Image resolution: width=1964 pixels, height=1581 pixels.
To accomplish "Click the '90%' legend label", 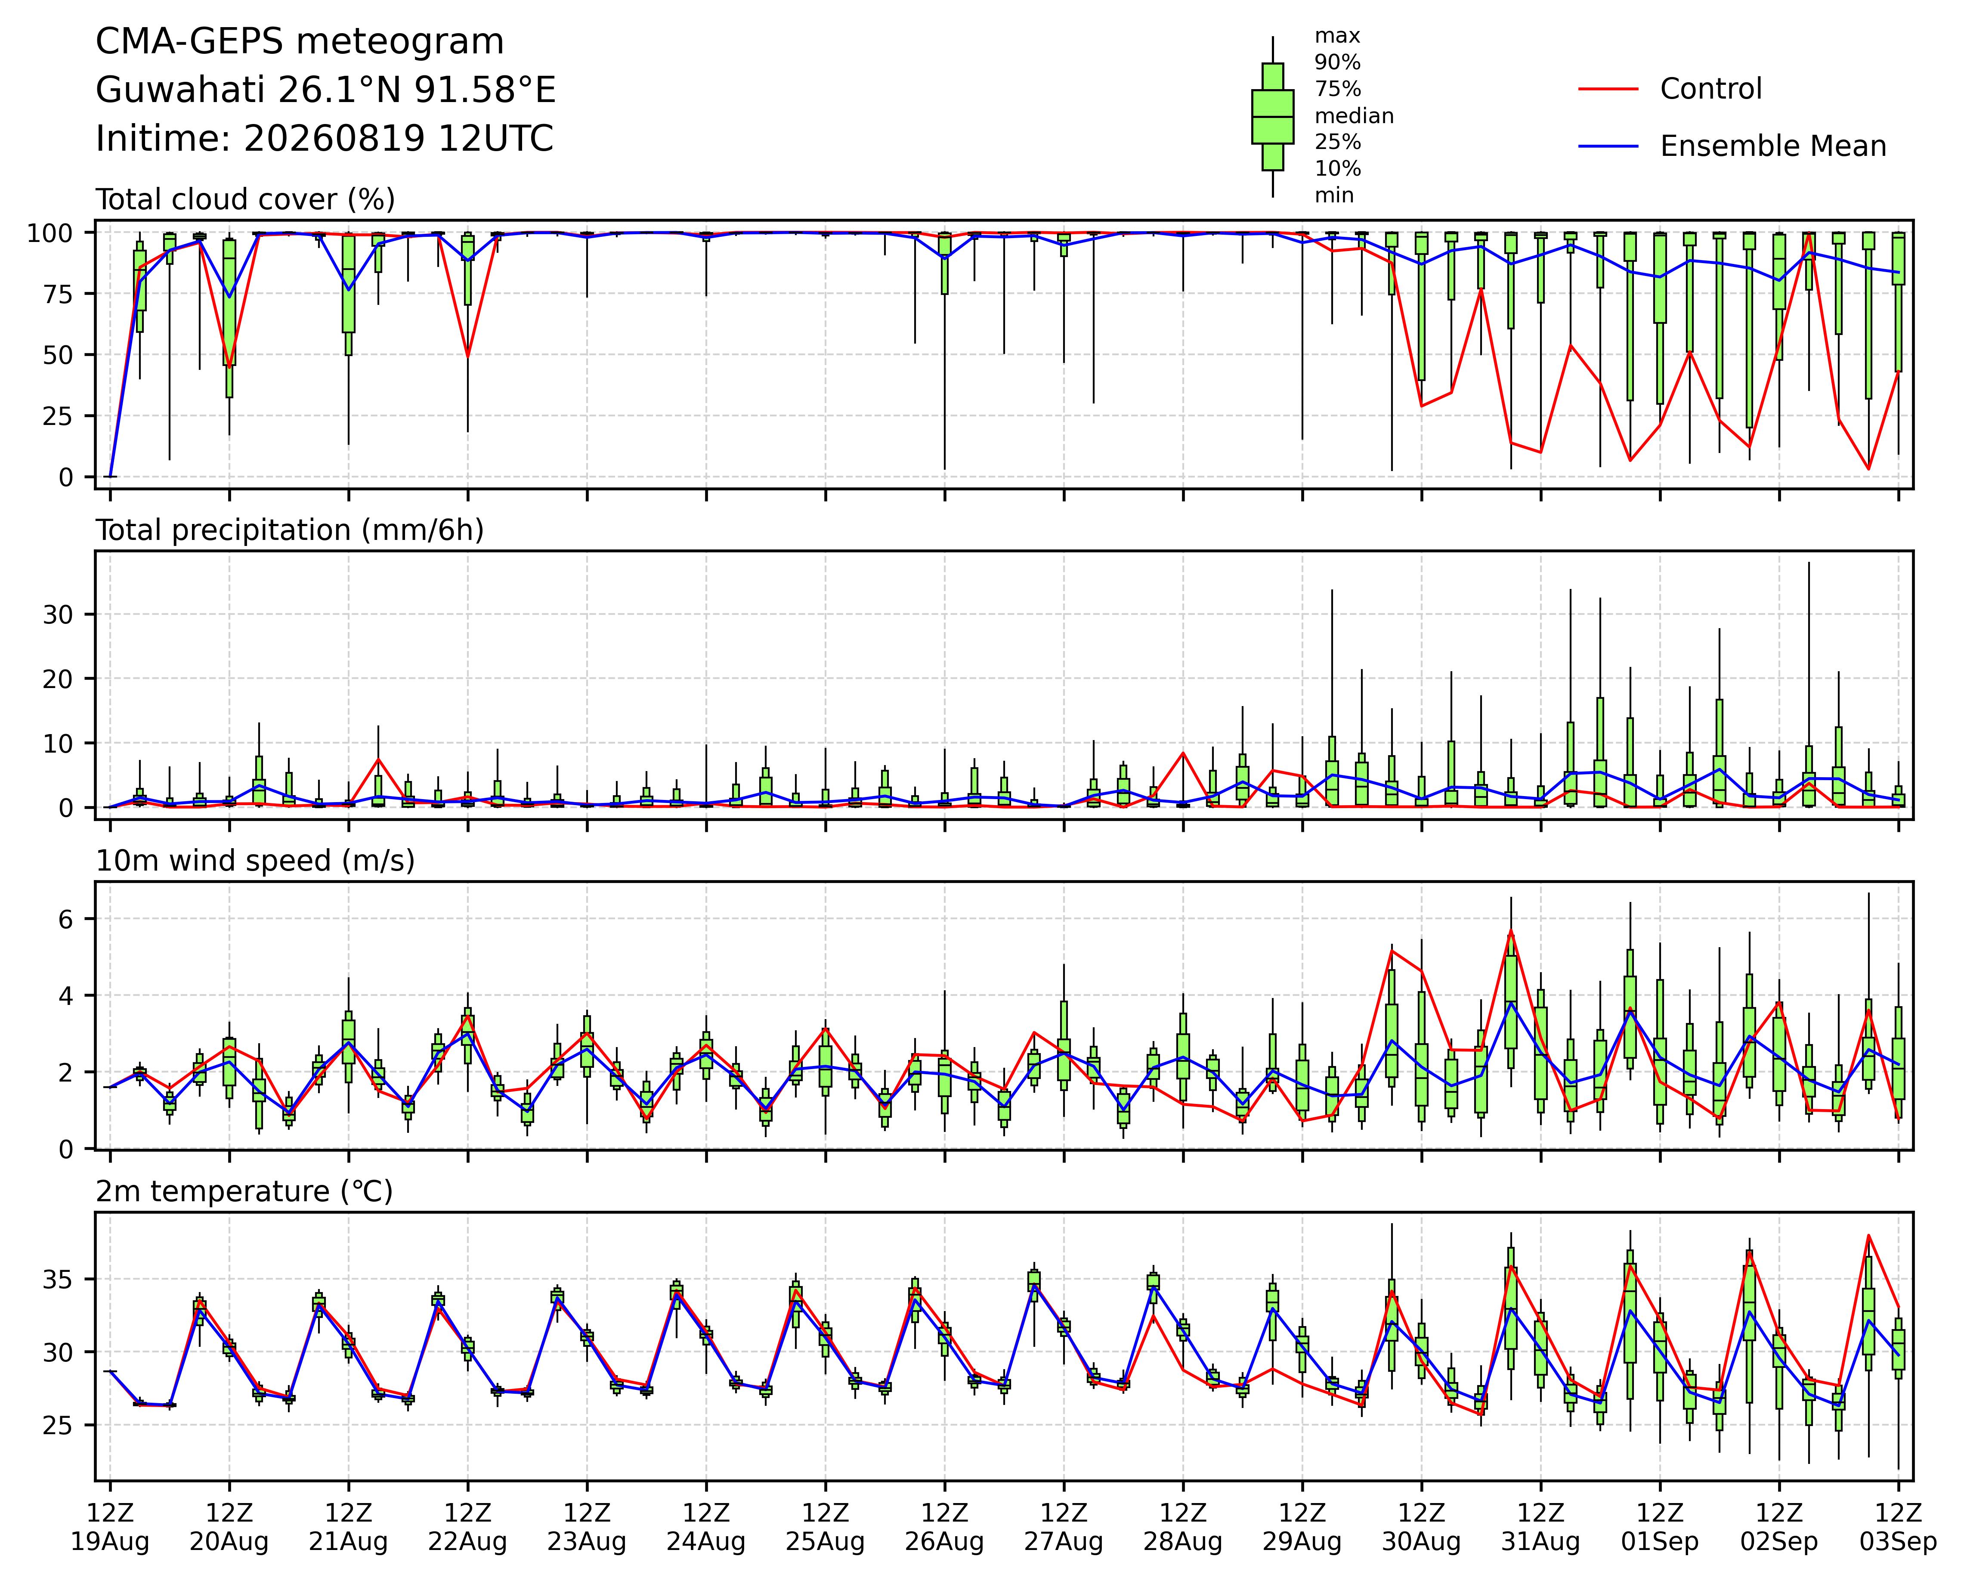I will point(1337,63).
